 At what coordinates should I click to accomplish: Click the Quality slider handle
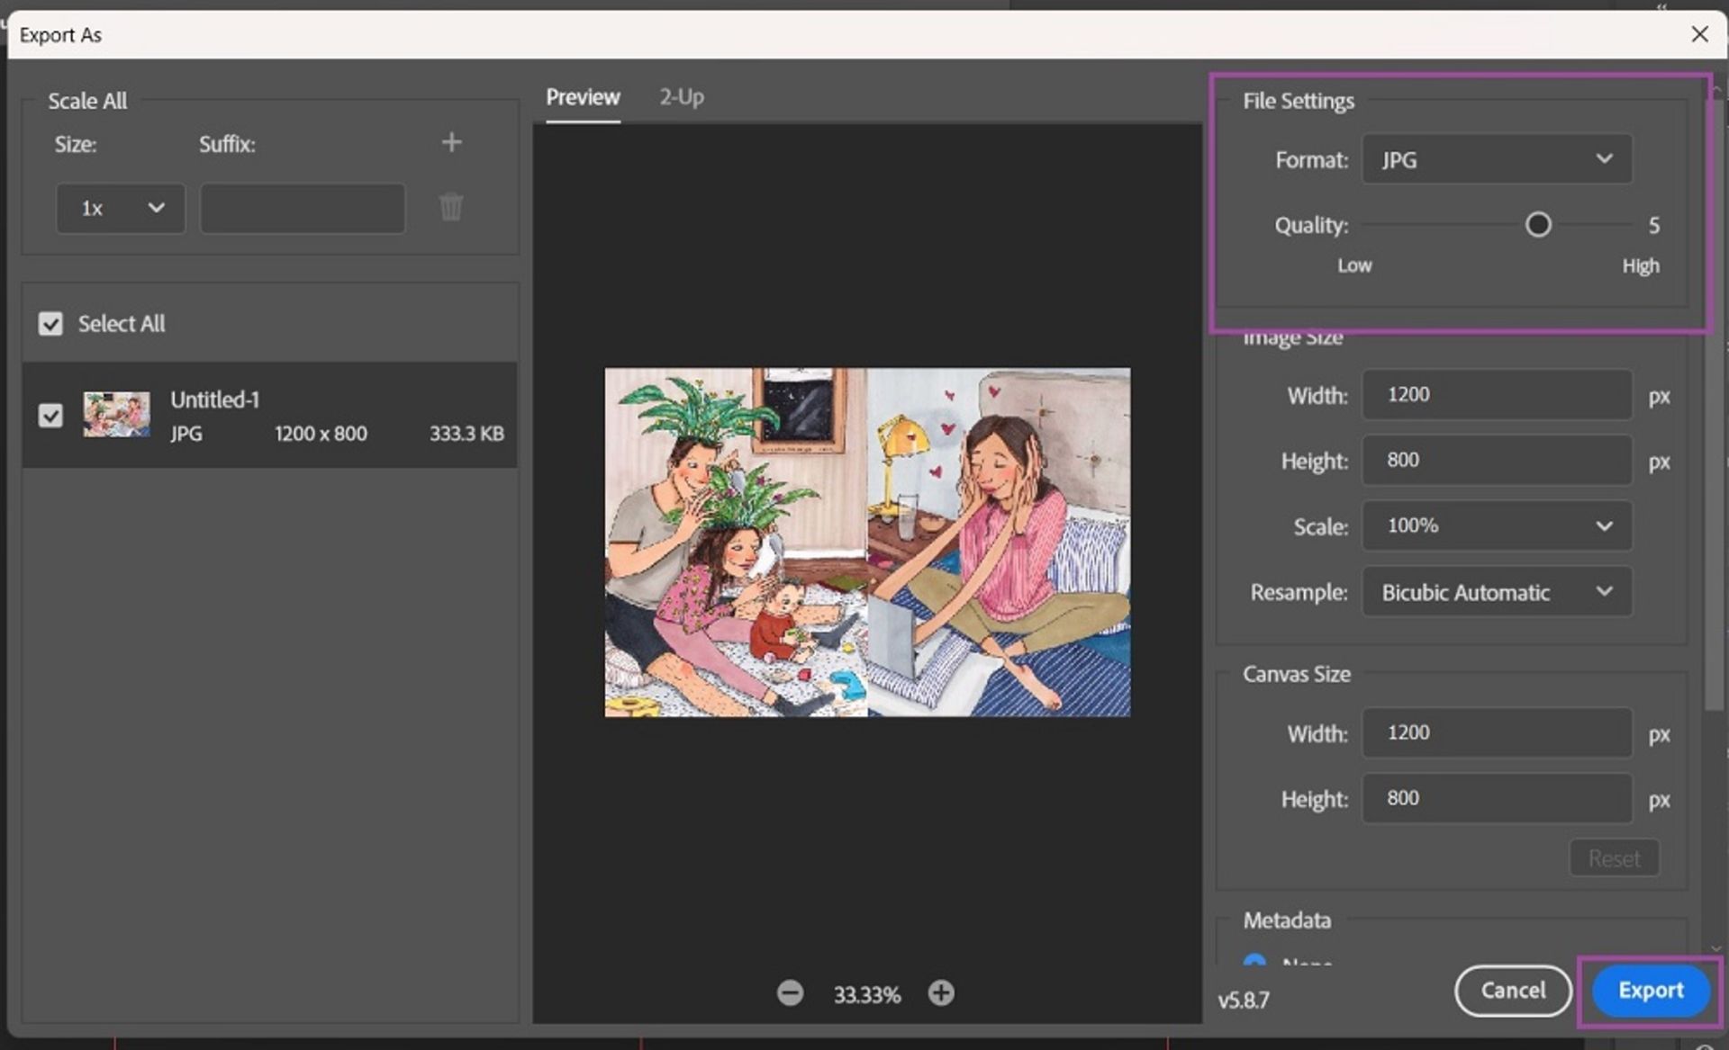tap(1538, 225)
